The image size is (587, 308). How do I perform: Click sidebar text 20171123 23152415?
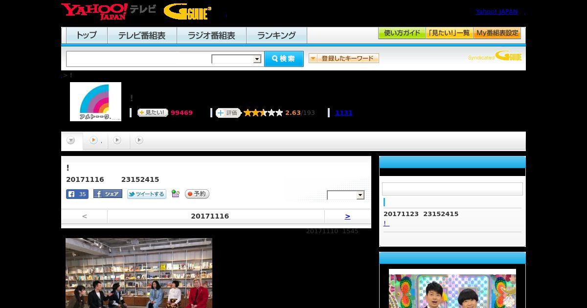point(421,214)
